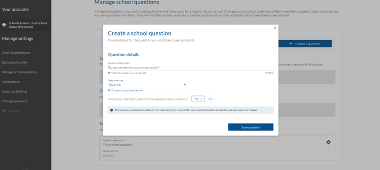Close the Create a school question dialog
Image resolution: width=380 pixels, height=170 pixels.
[275, 28]
